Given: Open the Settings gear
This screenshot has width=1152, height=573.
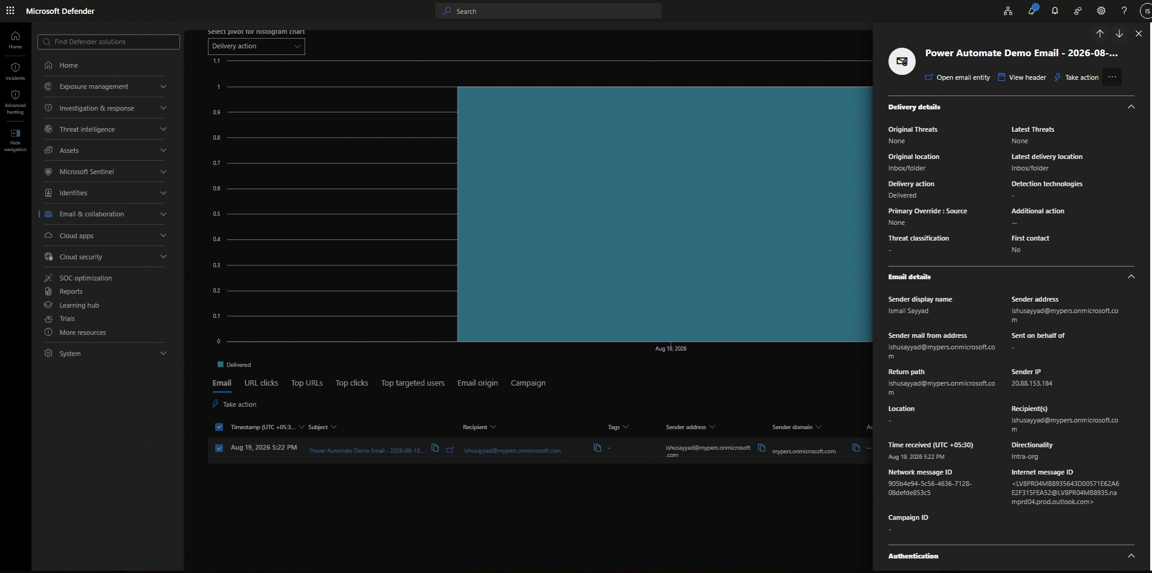Looking at the screenshot, I should pos(1101,11).
